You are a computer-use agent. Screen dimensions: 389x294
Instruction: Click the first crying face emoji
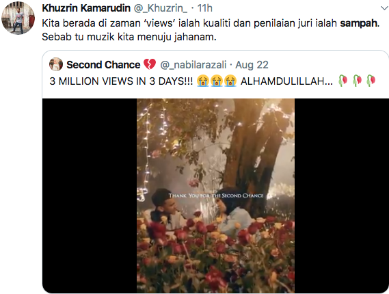(x=203, y=81)
